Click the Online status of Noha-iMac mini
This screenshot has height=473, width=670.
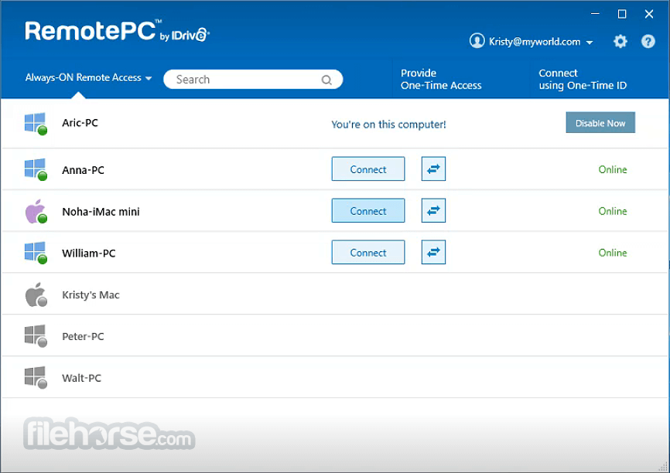(612, 211)
